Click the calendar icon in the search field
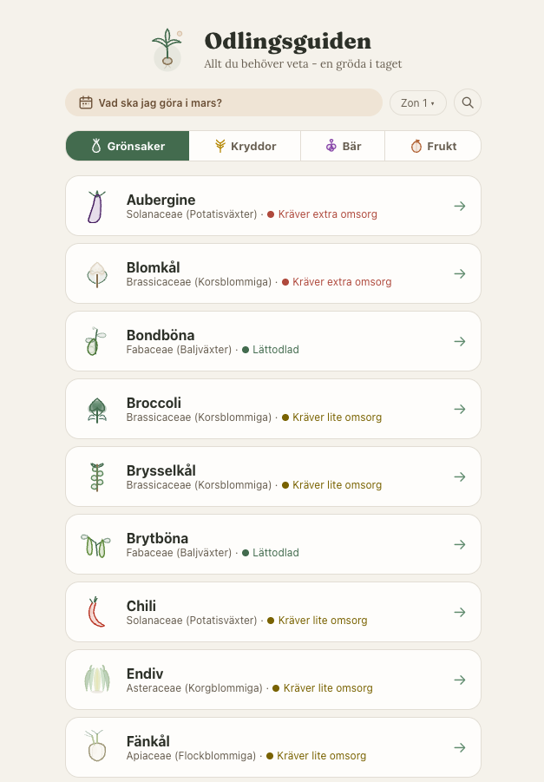 (x=84, y=102)
